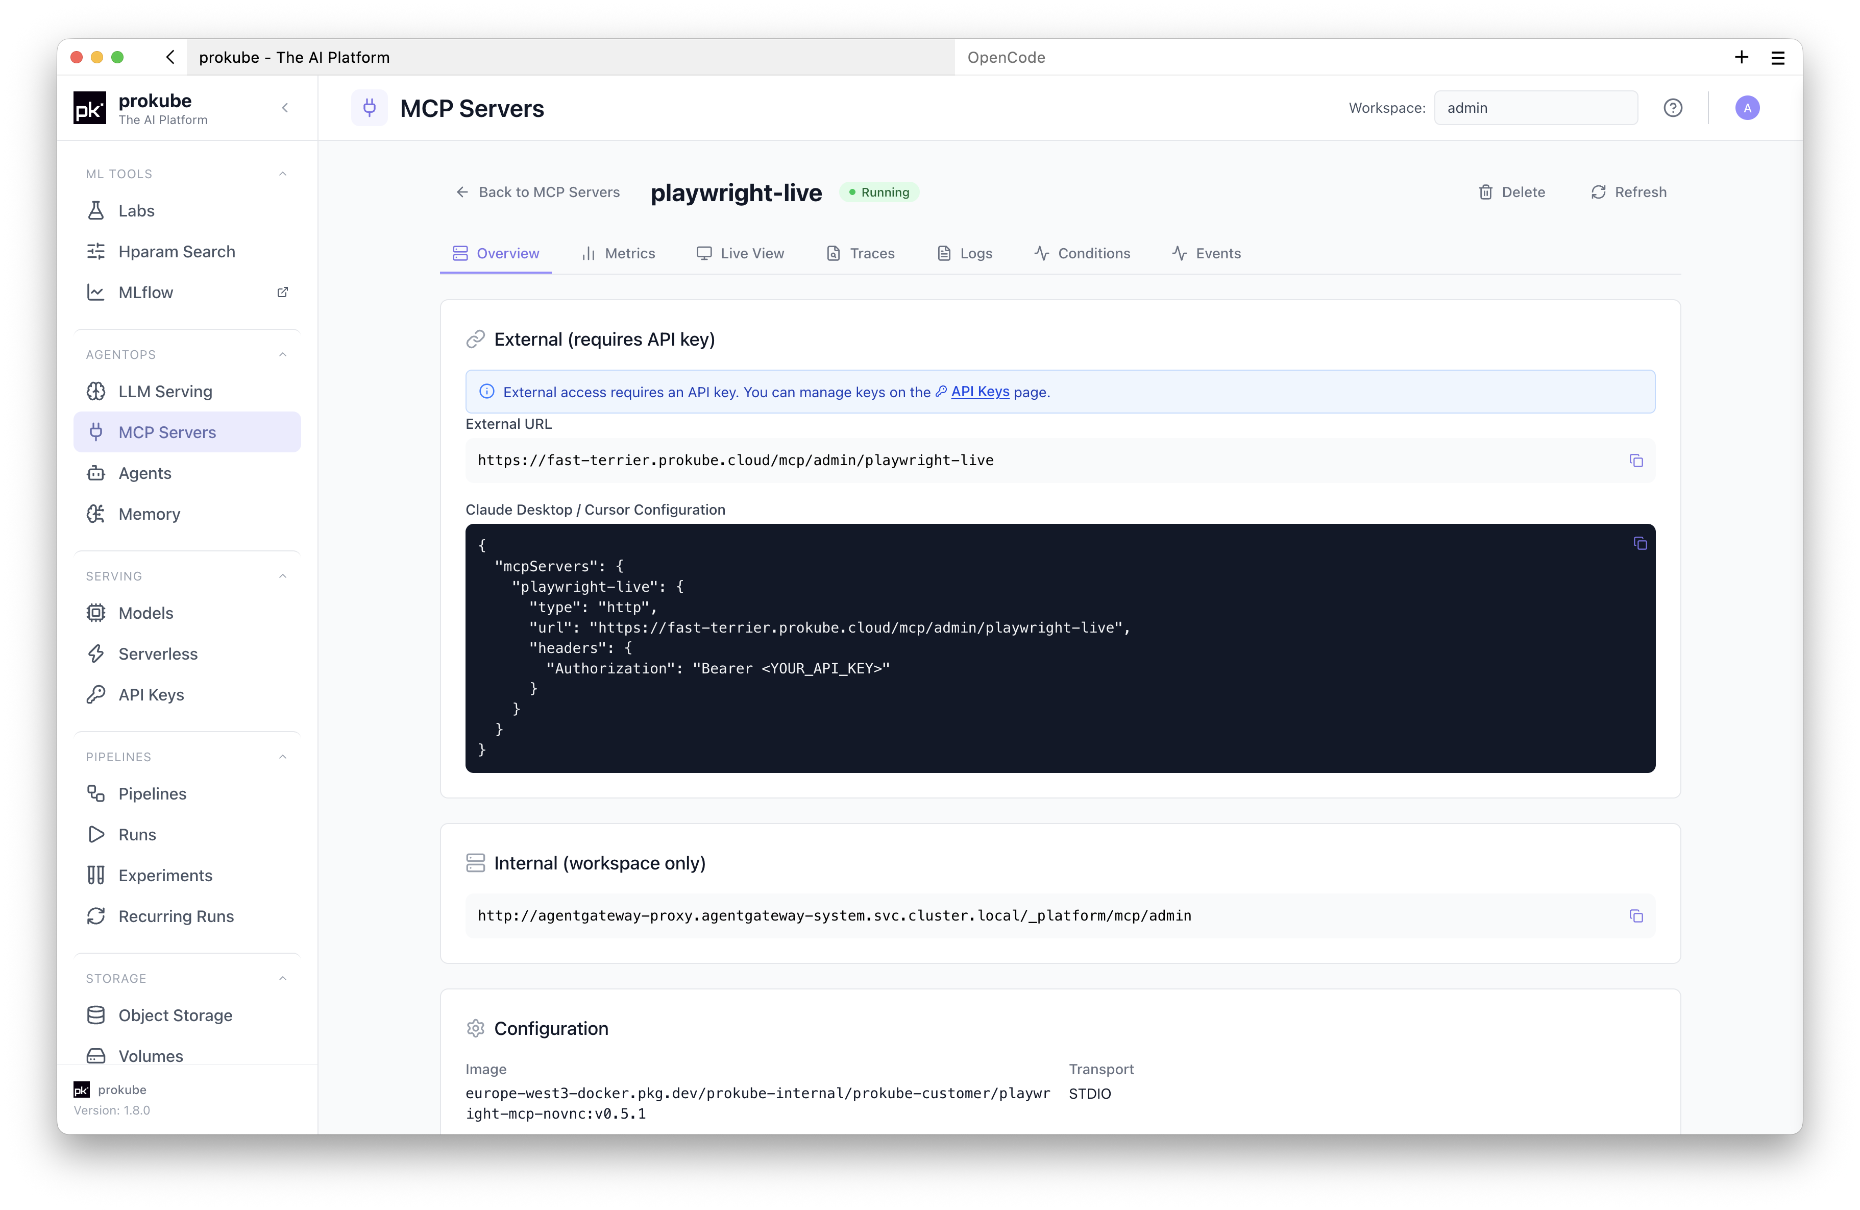Copy the External URL
This screenshot has height=1210, width=1860.
coord(1636,461)
